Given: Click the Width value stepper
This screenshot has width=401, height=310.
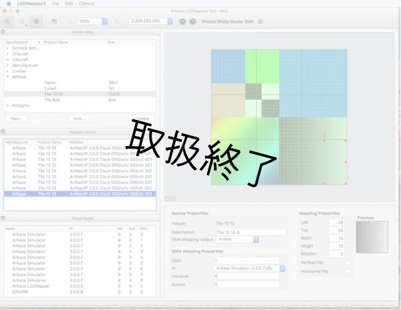Looking at the screenshot, I should tap(348, 238).
